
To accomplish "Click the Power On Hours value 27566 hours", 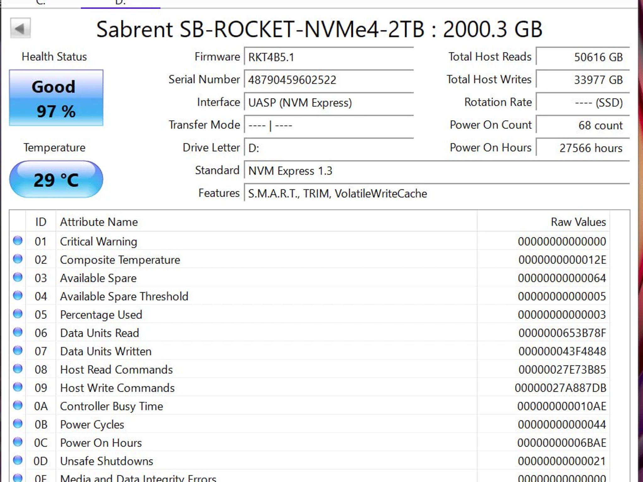I will (x=583, y=148).
